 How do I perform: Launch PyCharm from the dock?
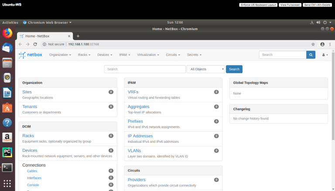tap(7, 152)
